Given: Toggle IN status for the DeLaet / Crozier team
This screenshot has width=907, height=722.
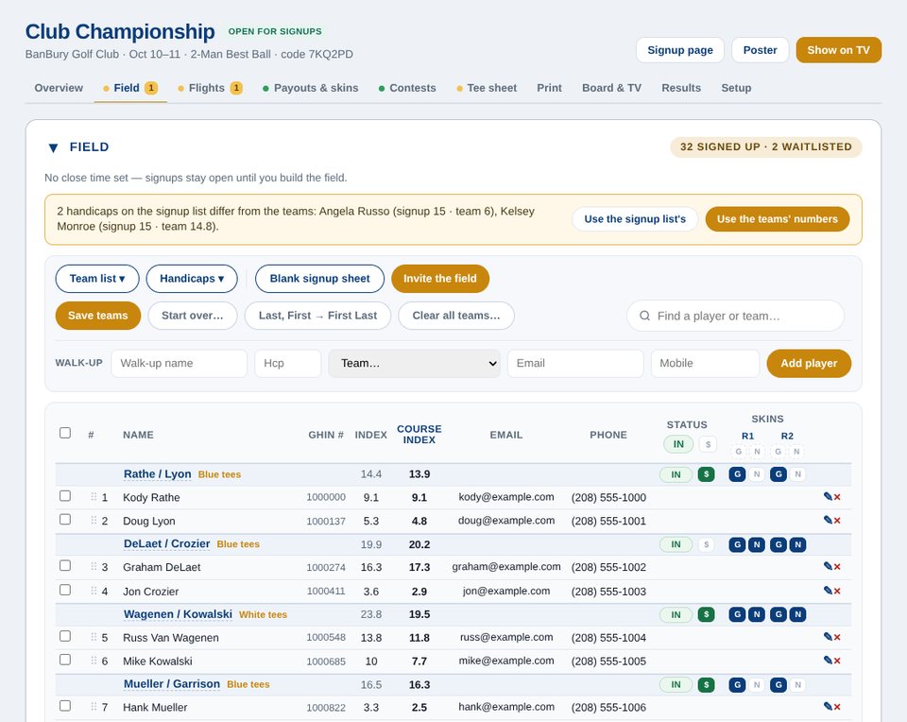Looking at the screenshot, I should tap(676, 544).
